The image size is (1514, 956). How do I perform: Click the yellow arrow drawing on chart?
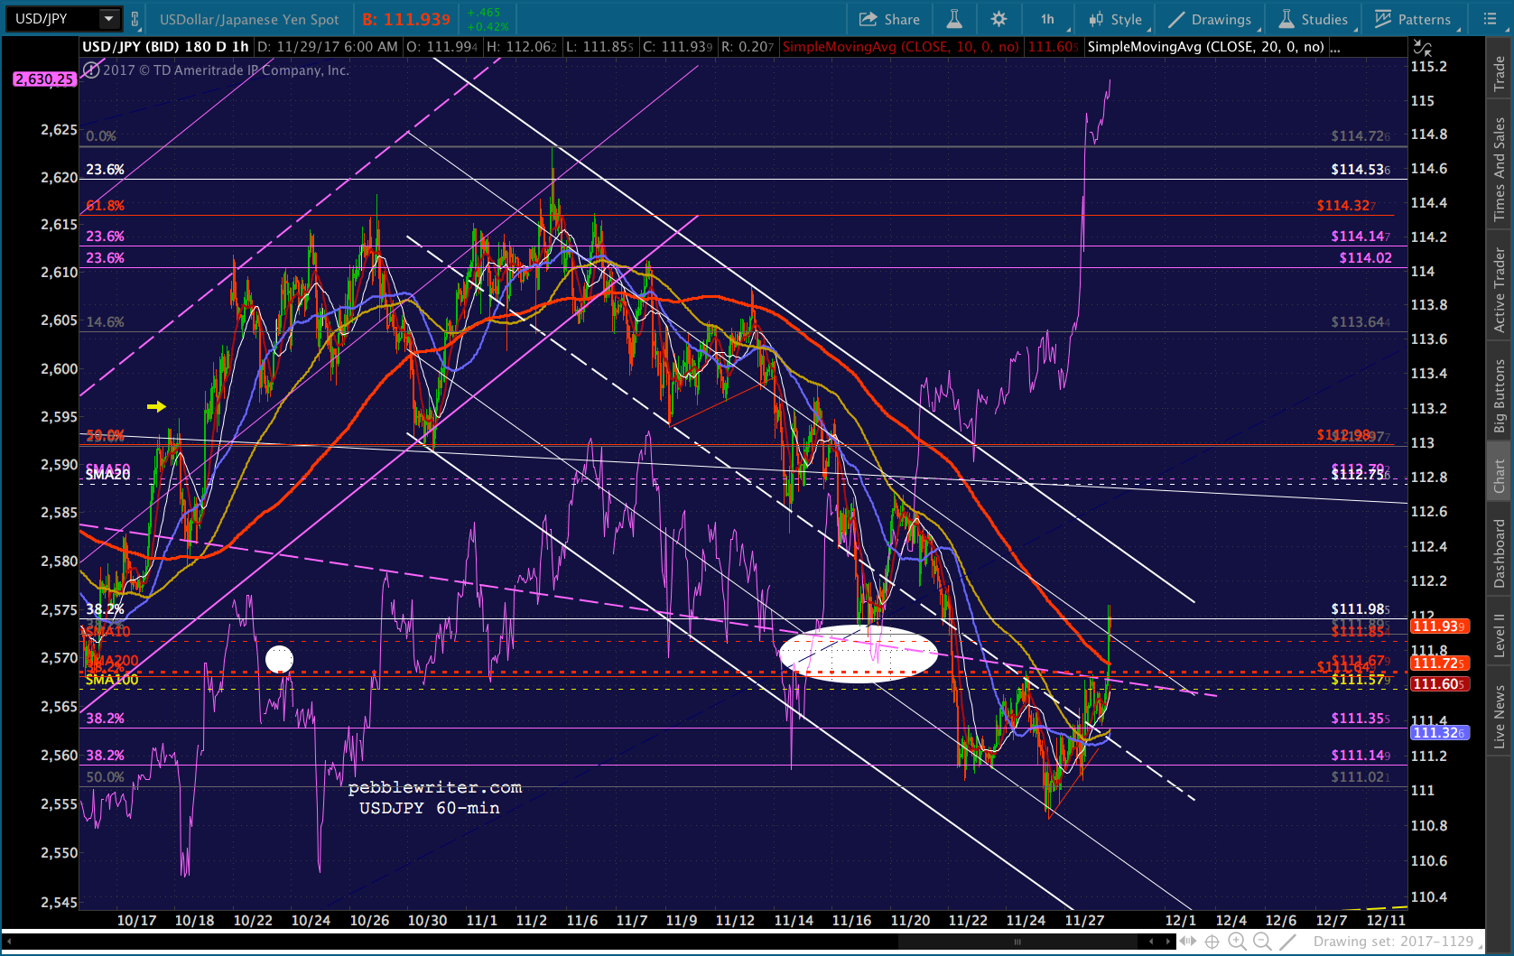[x=156, y=407]
